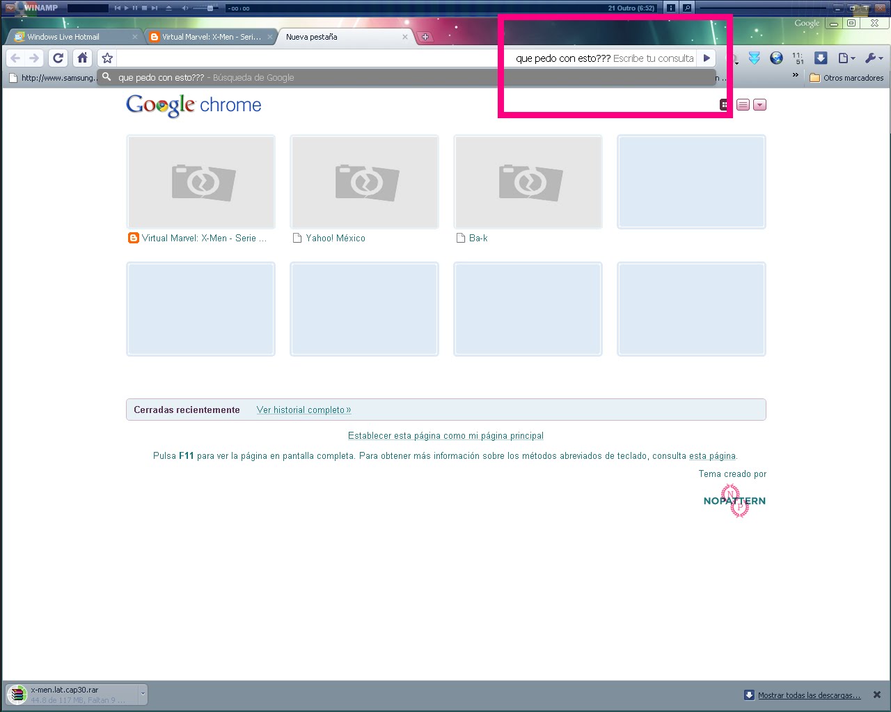Open the Winamp main menu logo icon
891x712 pixels.
[x=10, y=8]
